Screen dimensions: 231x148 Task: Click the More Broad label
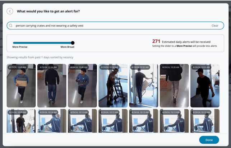pos(67,47)
